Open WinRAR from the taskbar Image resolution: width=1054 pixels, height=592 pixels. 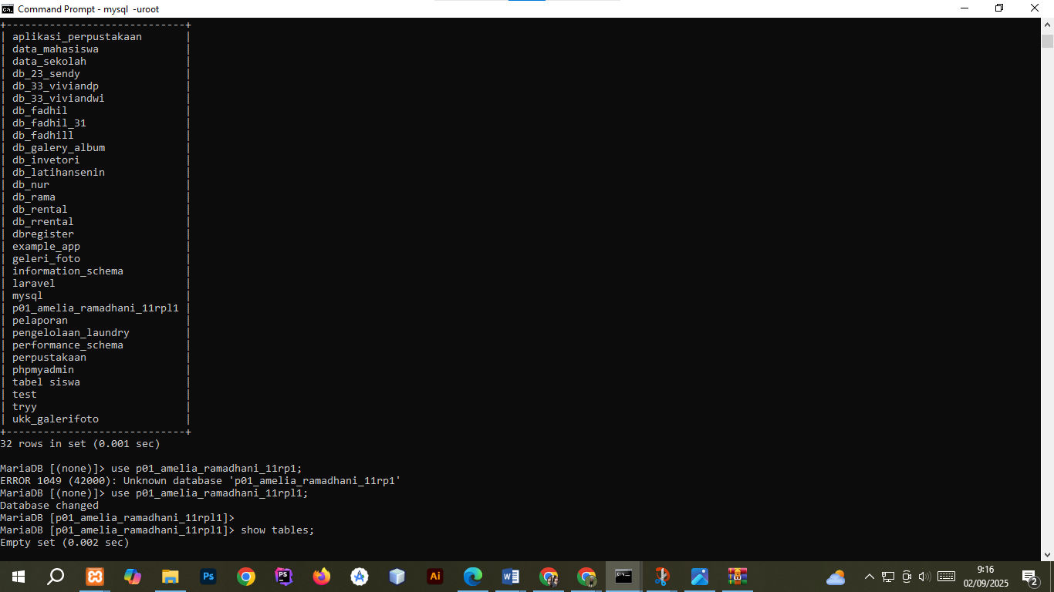(738, 577)
